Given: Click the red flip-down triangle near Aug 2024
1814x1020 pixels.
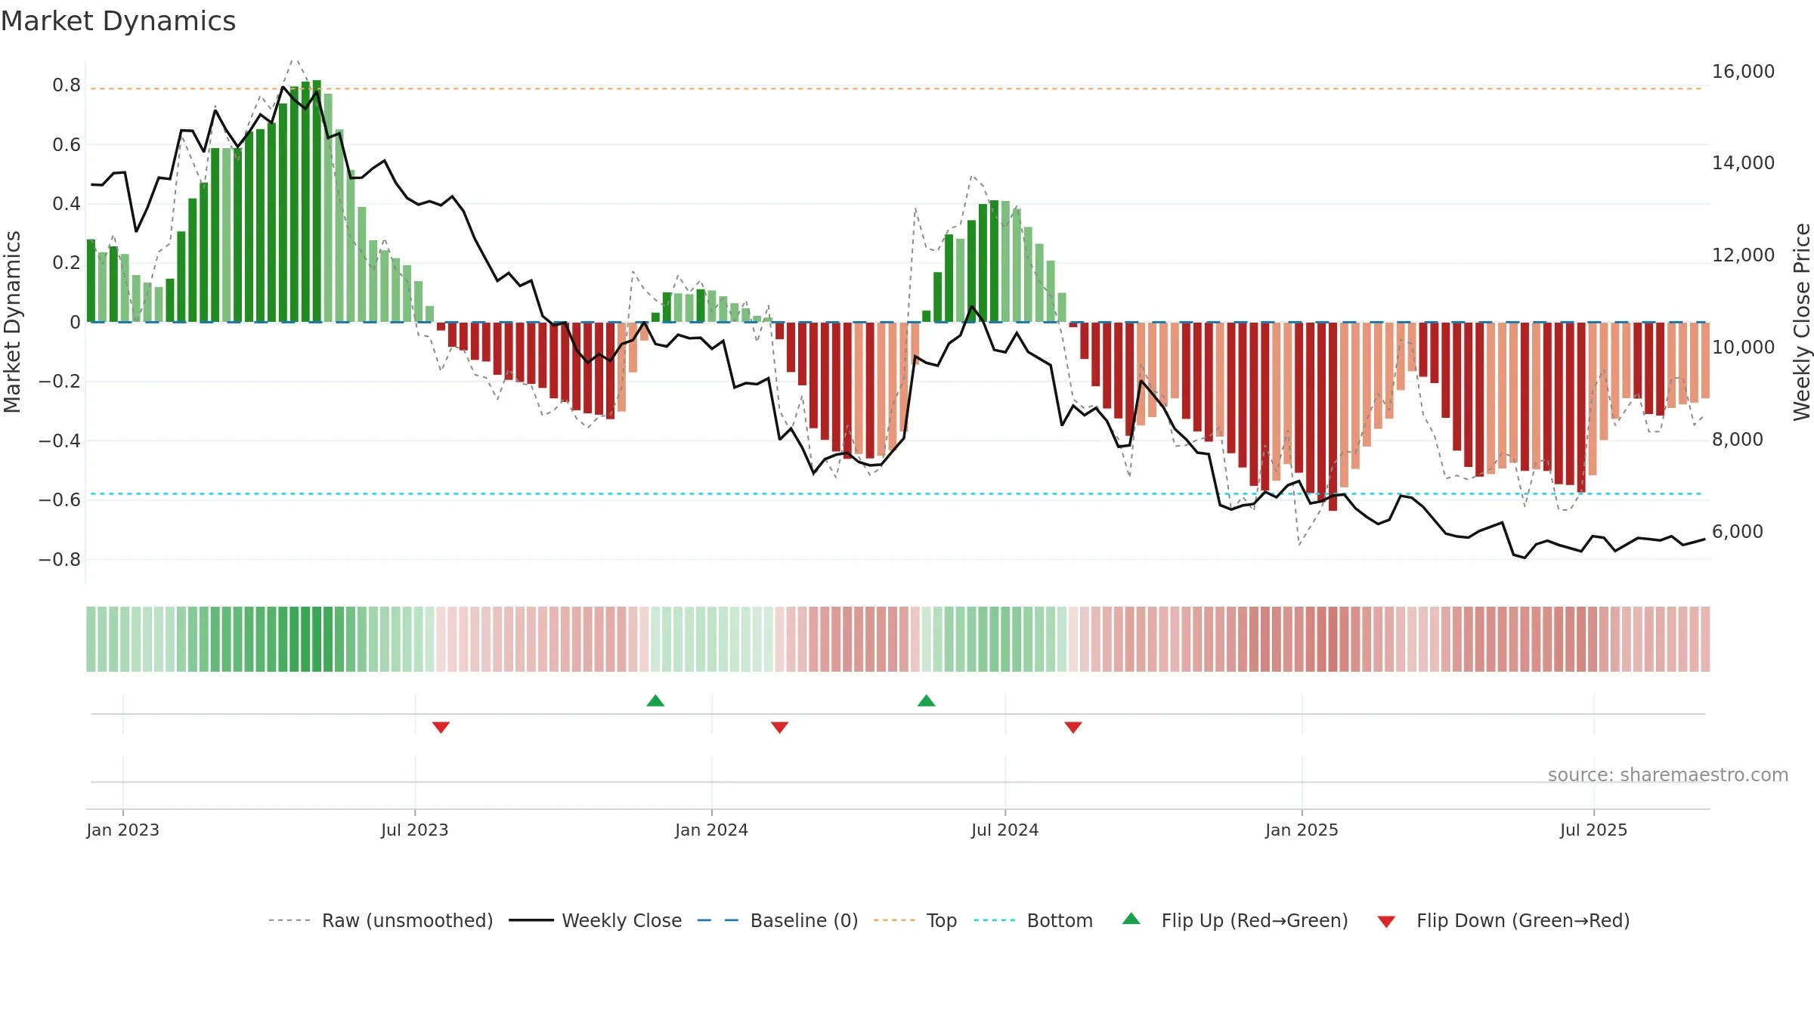Looking at the screenshot, I should (1073, 727).
